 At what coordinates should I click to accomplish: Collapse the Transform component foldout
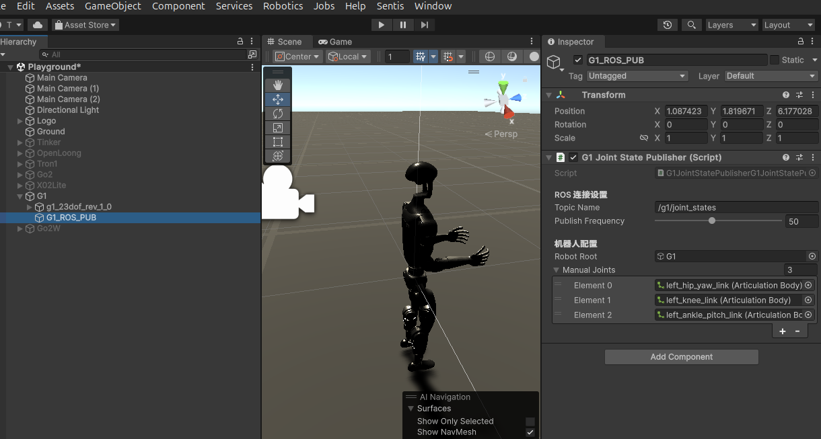[x=548, y=95]
